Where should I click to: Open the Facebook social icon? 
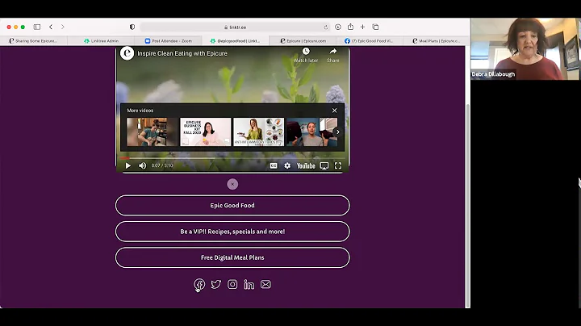(199, 284)
